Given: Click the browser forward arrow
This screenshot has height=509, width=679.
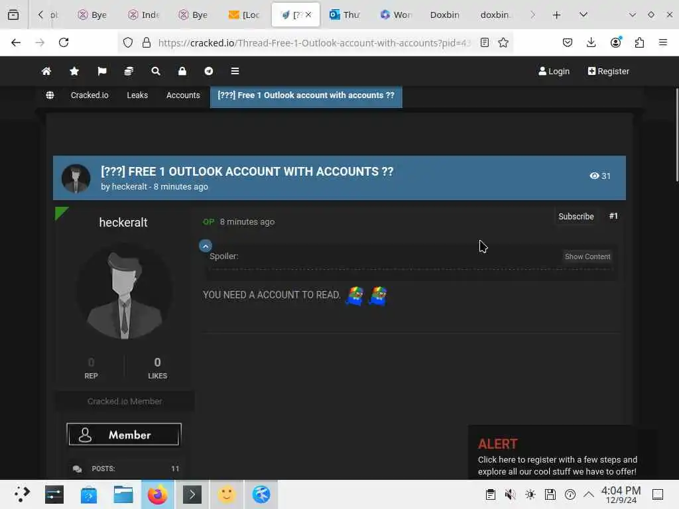Looking at the screenshot, I should pyautogui.click(x=40, y=42).
